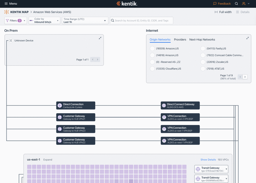
Task: Open the Filters dropdown
Action: (16, 21)
